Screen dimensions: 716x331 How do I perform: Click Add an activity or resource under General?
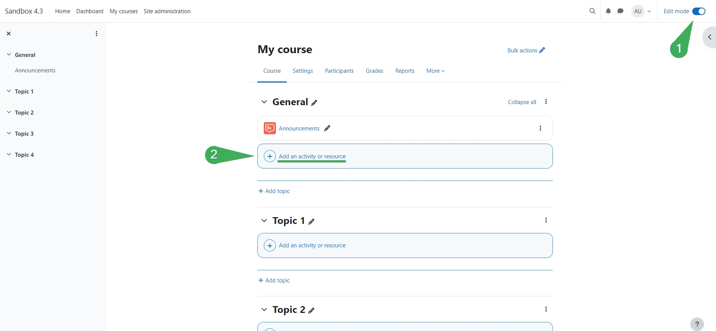[312, 156]
